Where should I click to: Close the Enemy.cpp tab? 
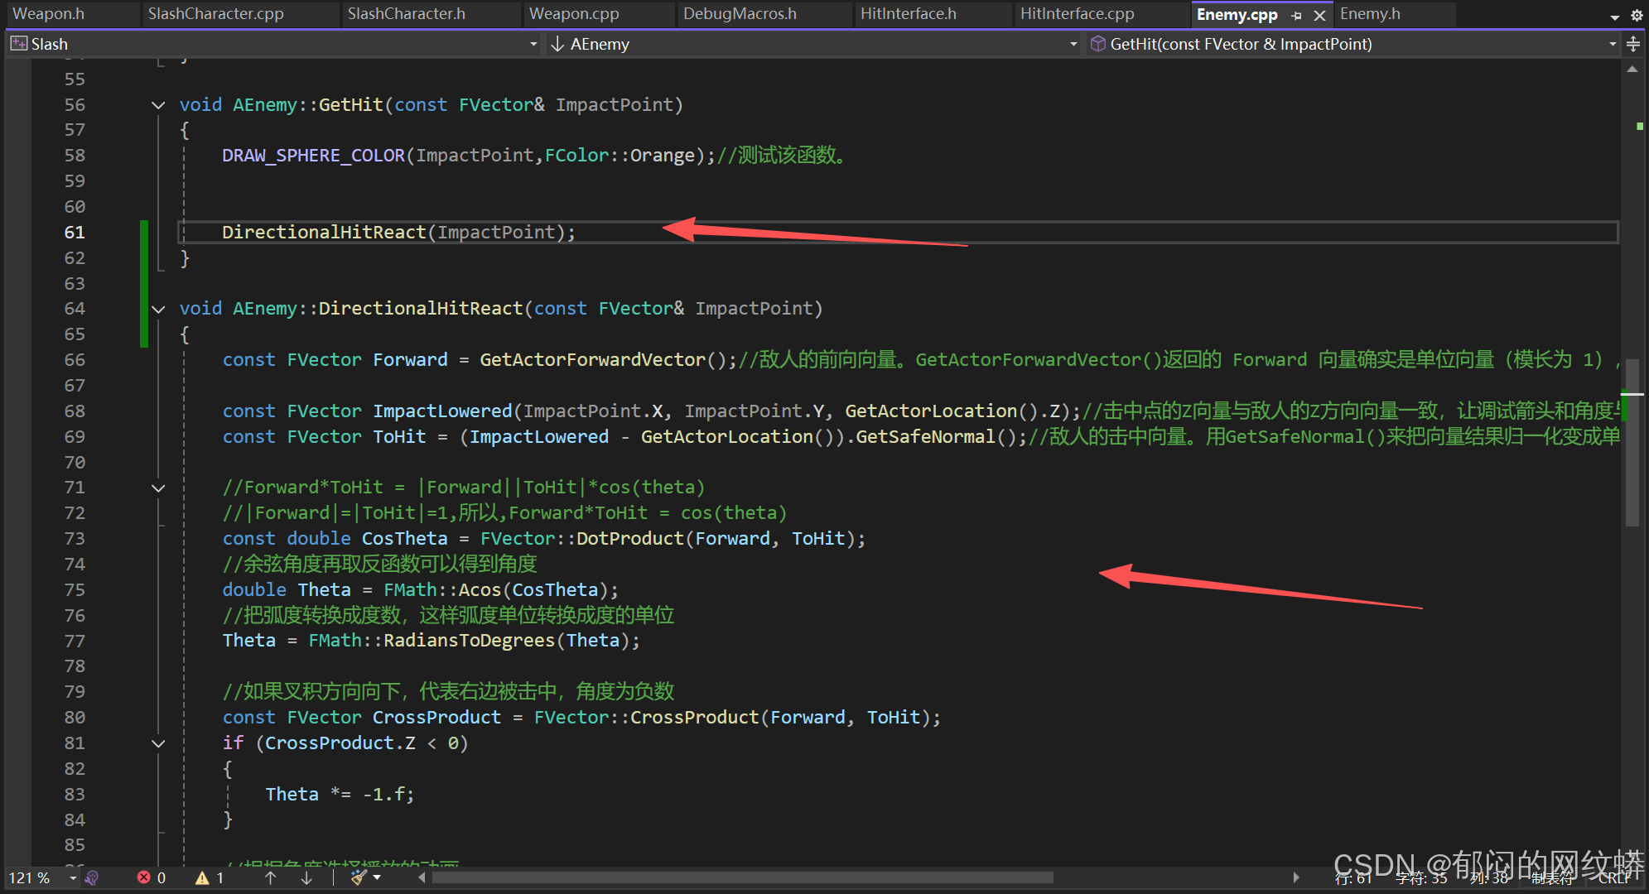point(1320,16)
